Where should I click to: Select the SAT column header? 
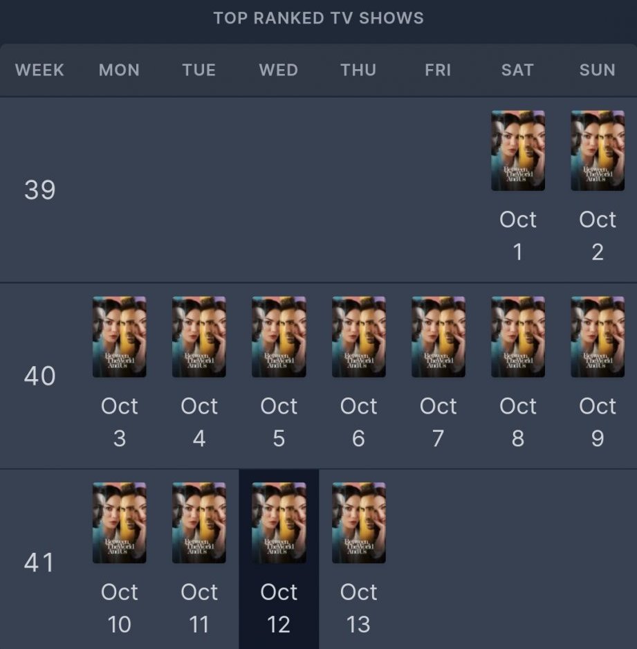click(x=517, y=70)
